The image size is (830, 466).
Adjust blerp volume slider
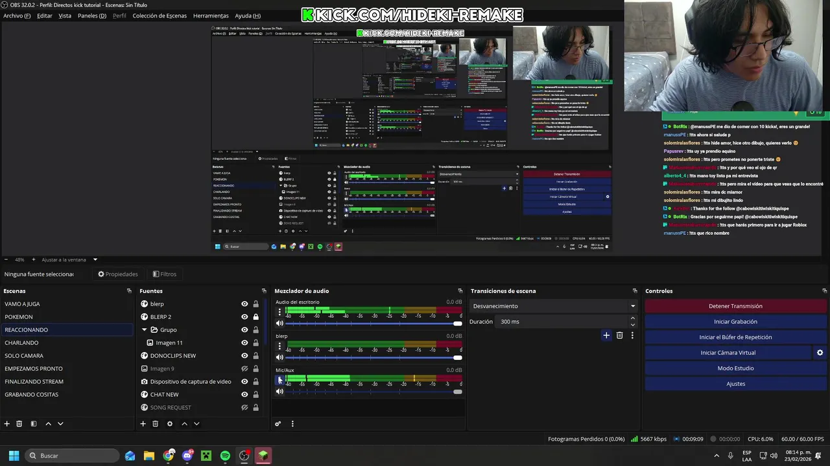pyautogui.click(x=373, y=357)
